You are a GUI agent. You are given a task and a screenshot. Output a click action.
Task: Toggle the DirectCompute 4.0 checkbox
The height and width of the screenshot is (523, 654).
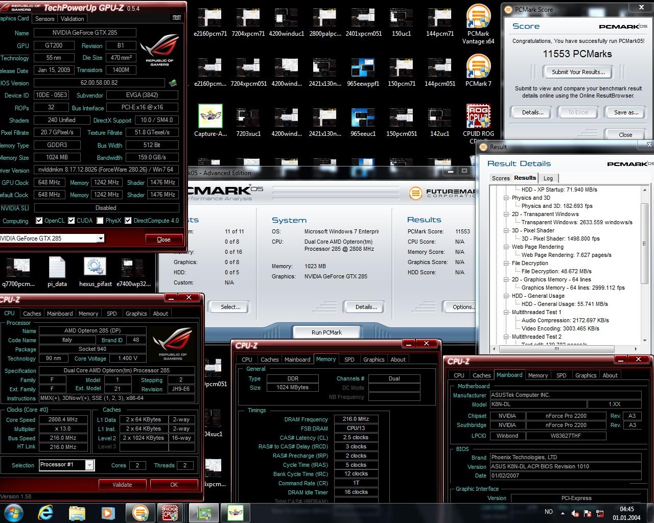128,221
